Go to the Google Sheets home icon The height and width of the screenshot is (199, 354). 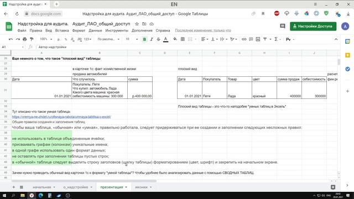(x=9, y=27)
